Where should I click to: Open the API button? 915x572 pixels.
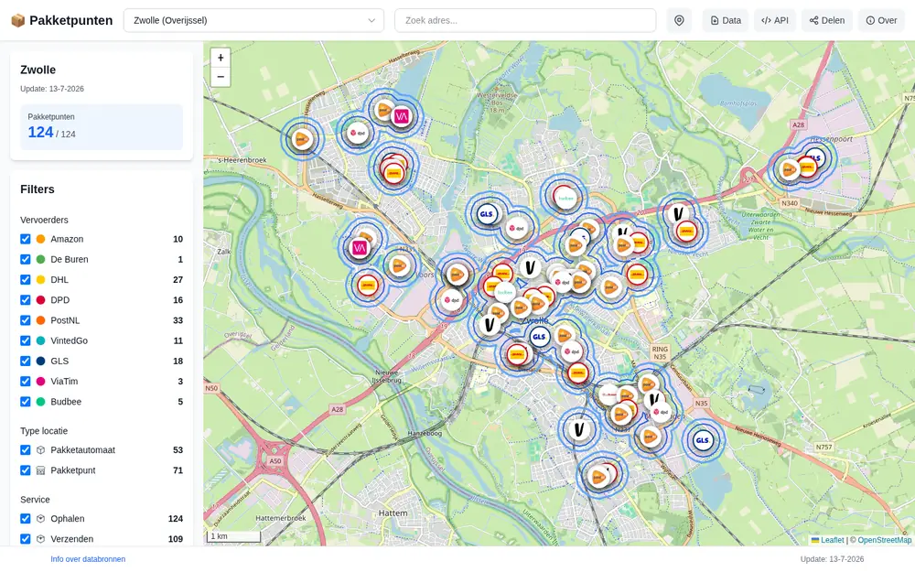(775, 20)
